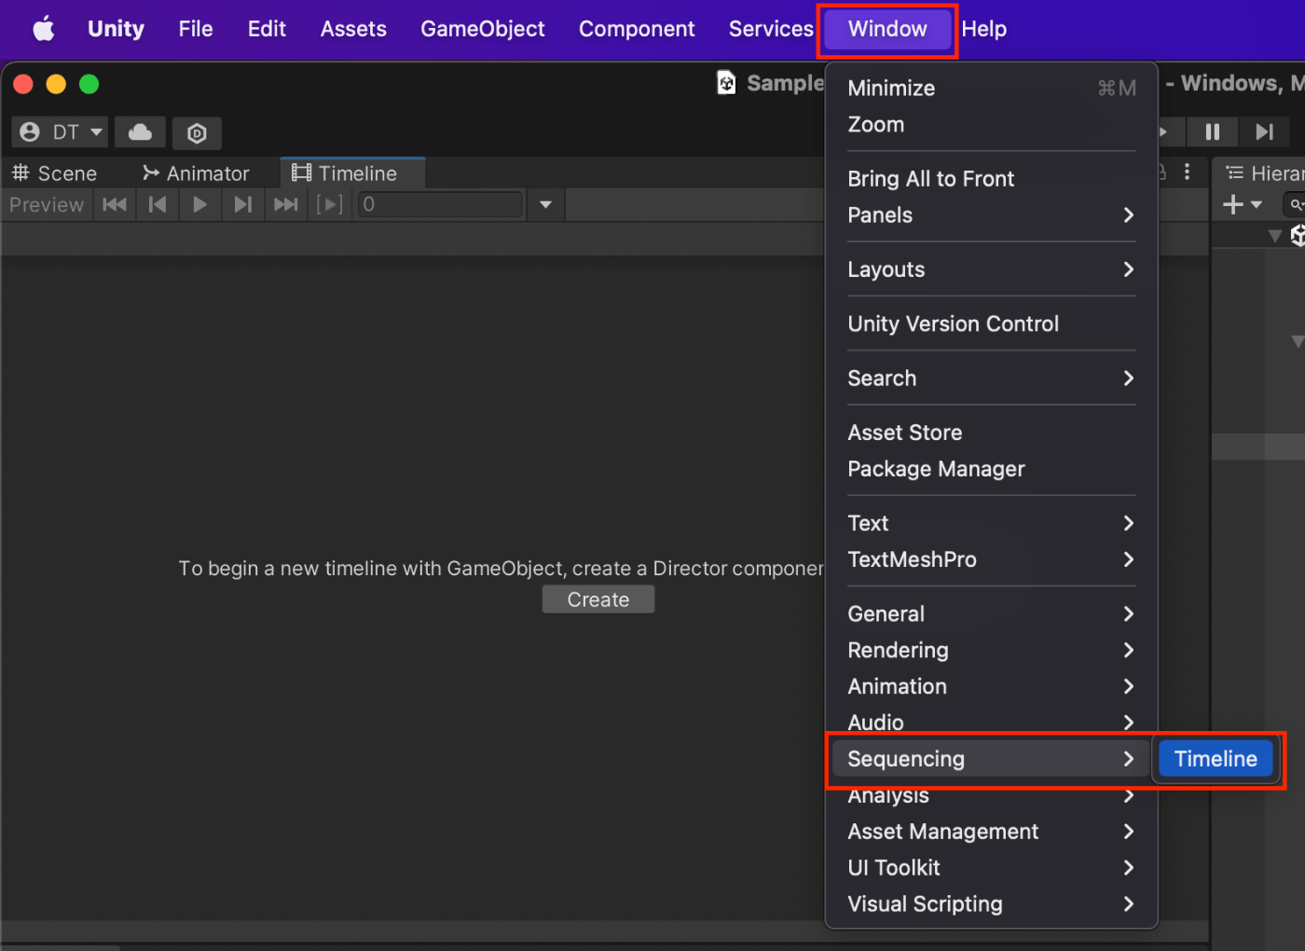Select the Timeline tab
The image size is (1305, 951).
point(352,173)
